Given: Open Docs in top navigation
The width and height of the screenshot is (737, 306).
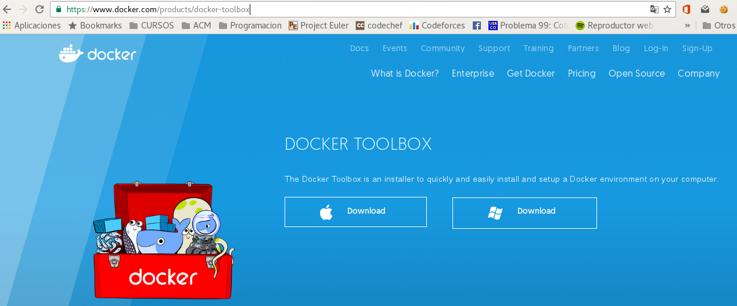Looking at the screenshot, I should pos(359,48).
